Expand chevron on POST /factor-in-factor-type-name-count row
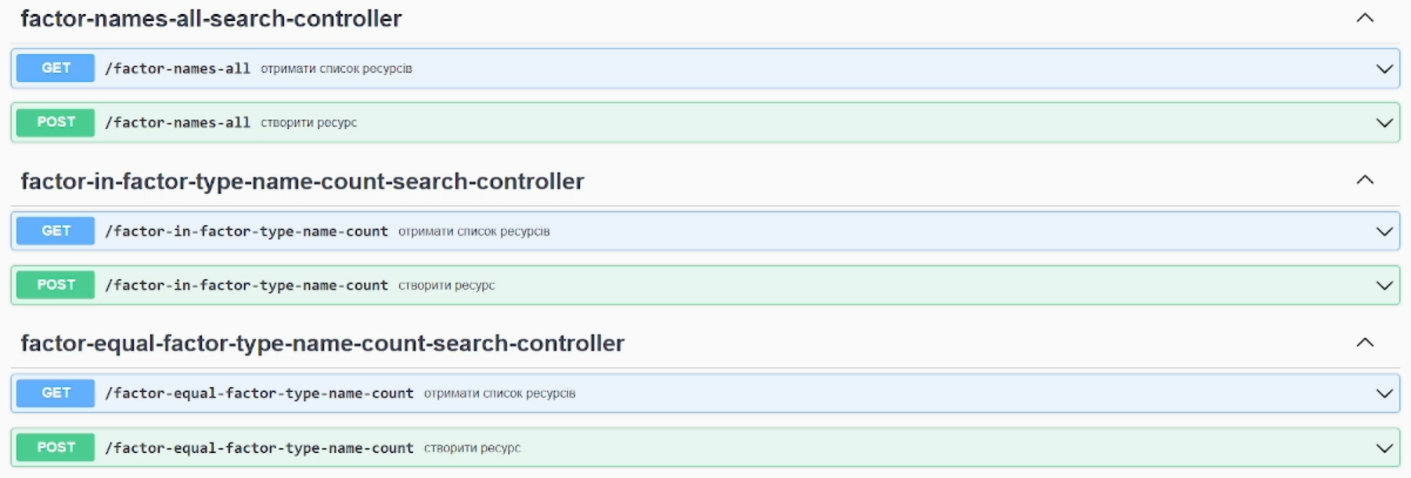 (1384, 286)
